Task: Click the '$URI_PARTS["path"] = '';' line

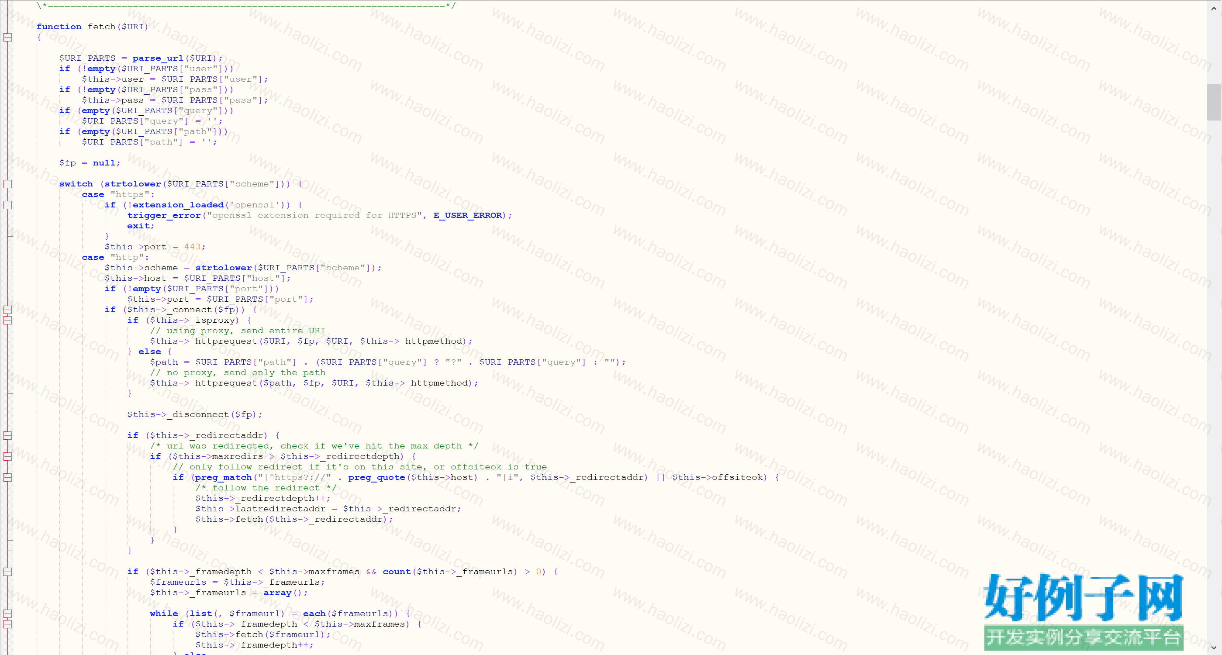Action: 149,142
